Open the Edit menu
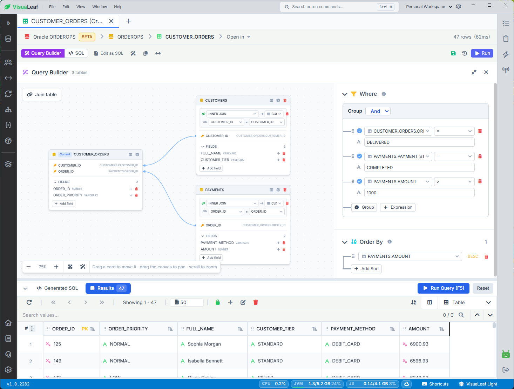Screen dimensions: 514x389 66,7
